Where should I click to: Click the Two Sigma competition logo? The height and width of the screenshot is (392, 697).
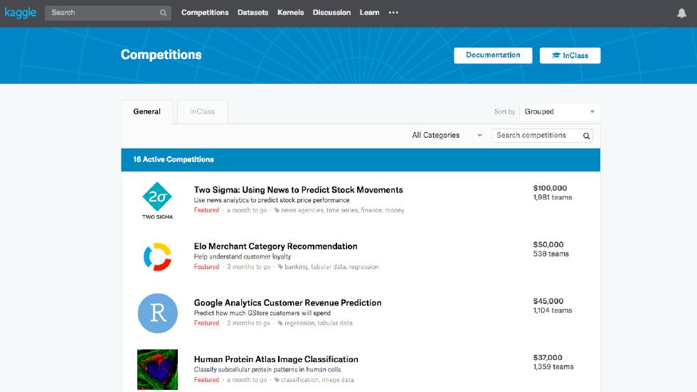click(x=157, y=200)
